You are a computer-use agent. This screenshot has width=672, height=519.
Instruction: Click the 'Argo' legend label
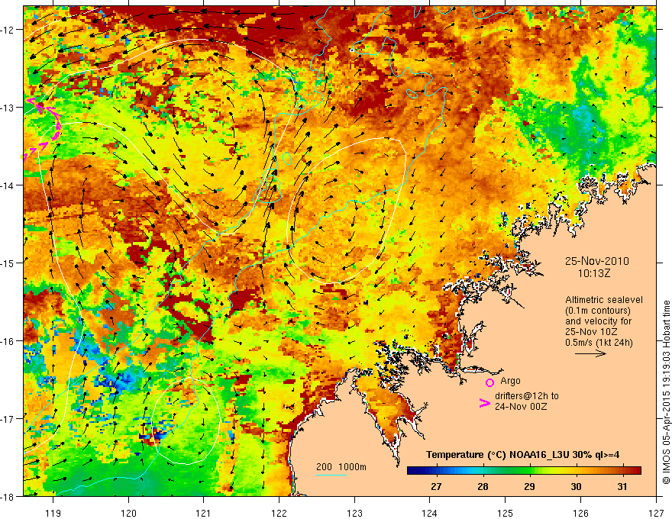[510, 381]
